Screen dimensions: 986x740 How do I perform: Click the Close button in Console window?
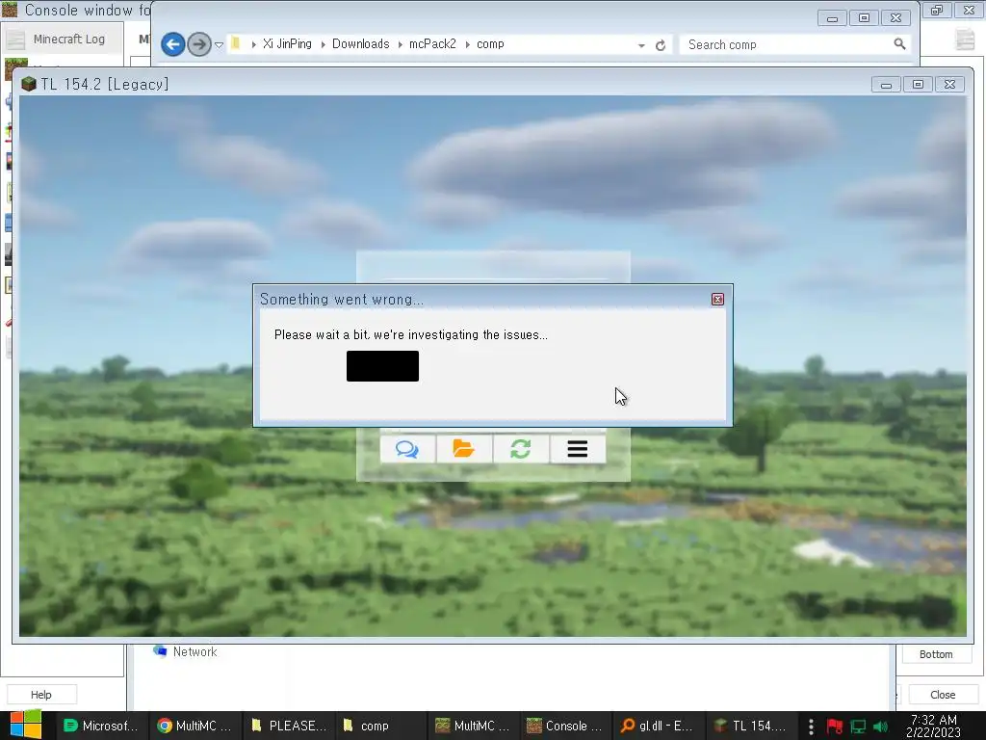(943, 695)
